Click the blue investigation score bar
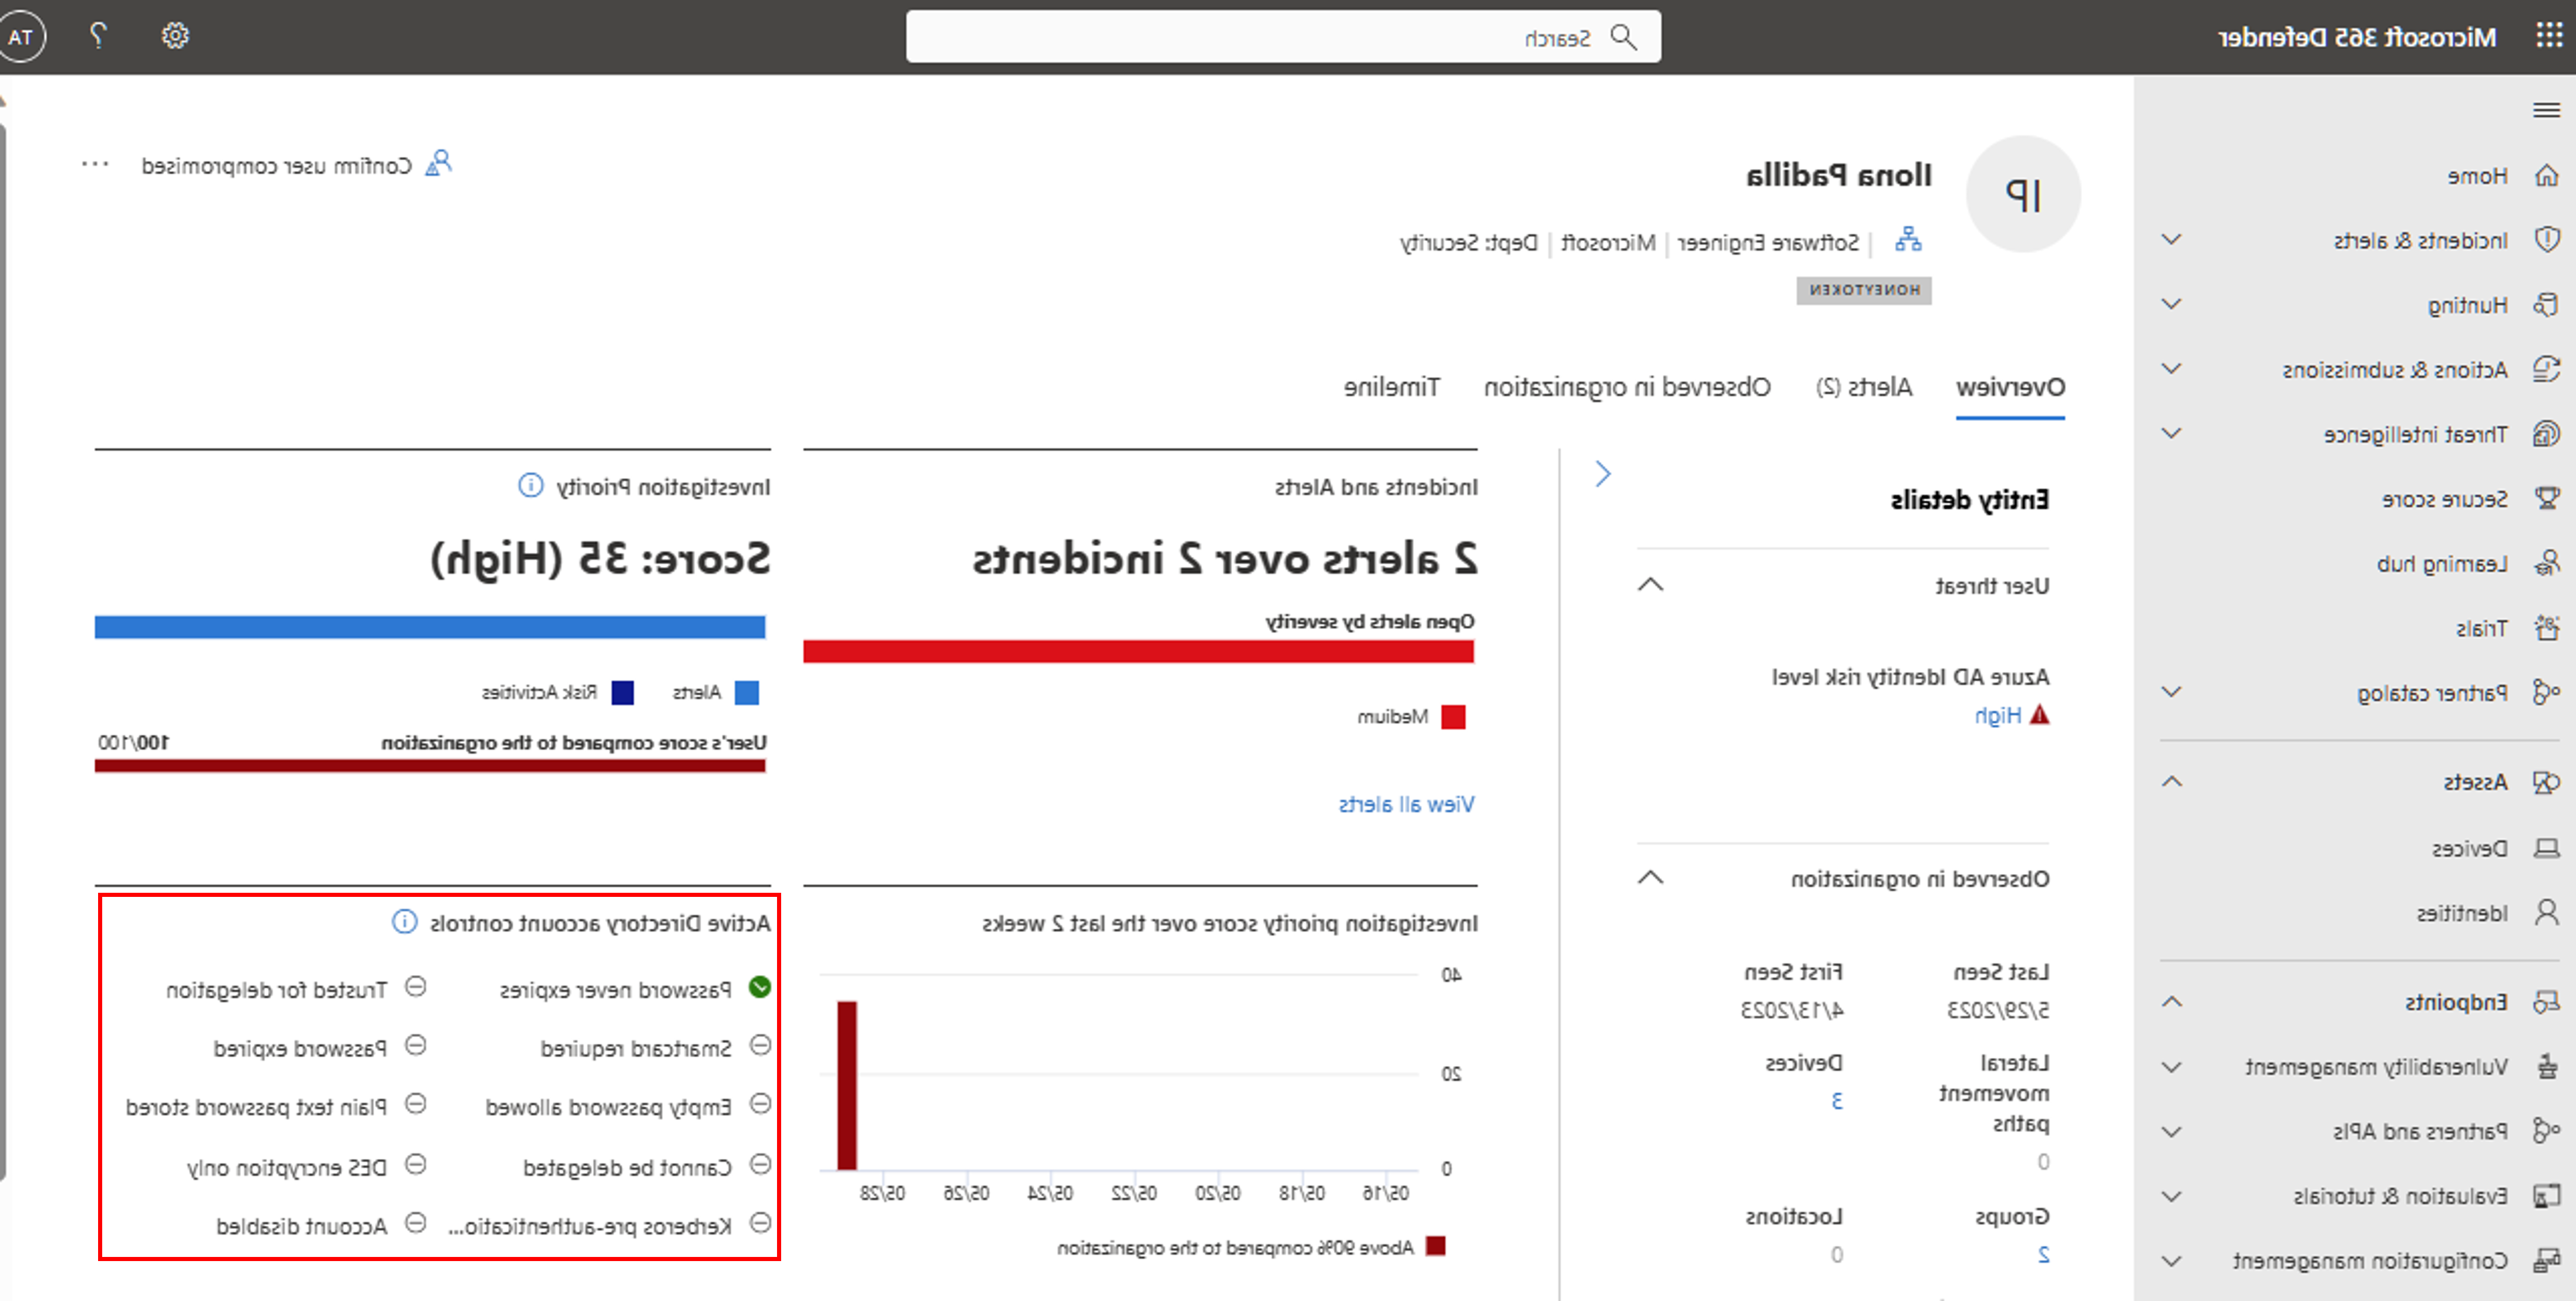The height and width of the screenshot is (1301, 2576). coord(430,627)
